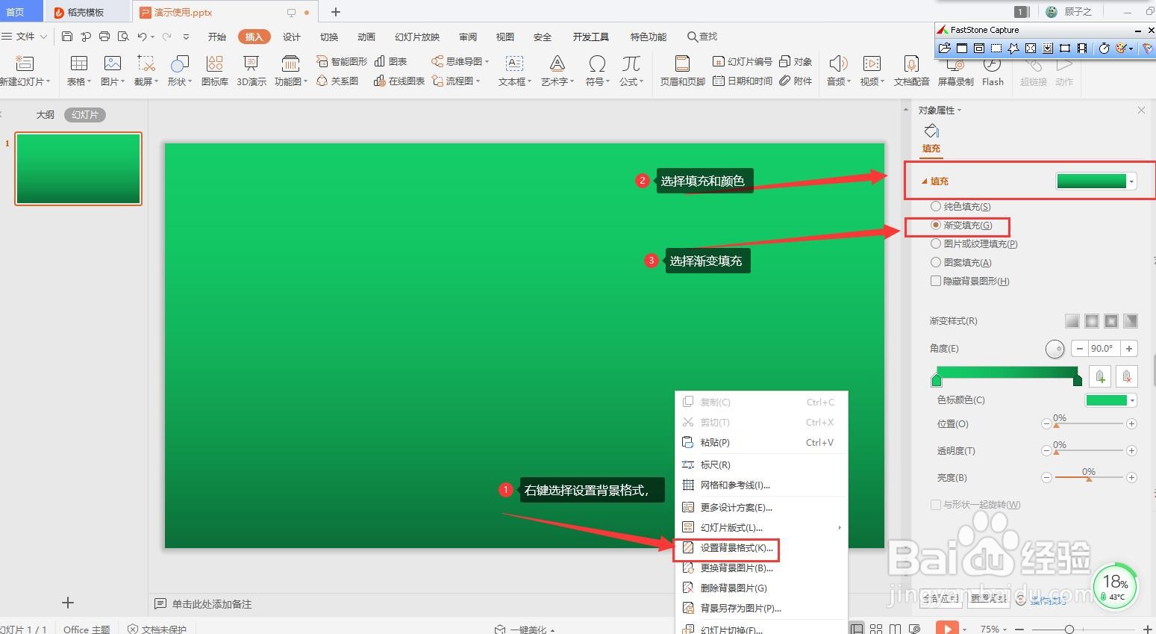Insert 智能图形 smart graphic

tap(342, 61)
